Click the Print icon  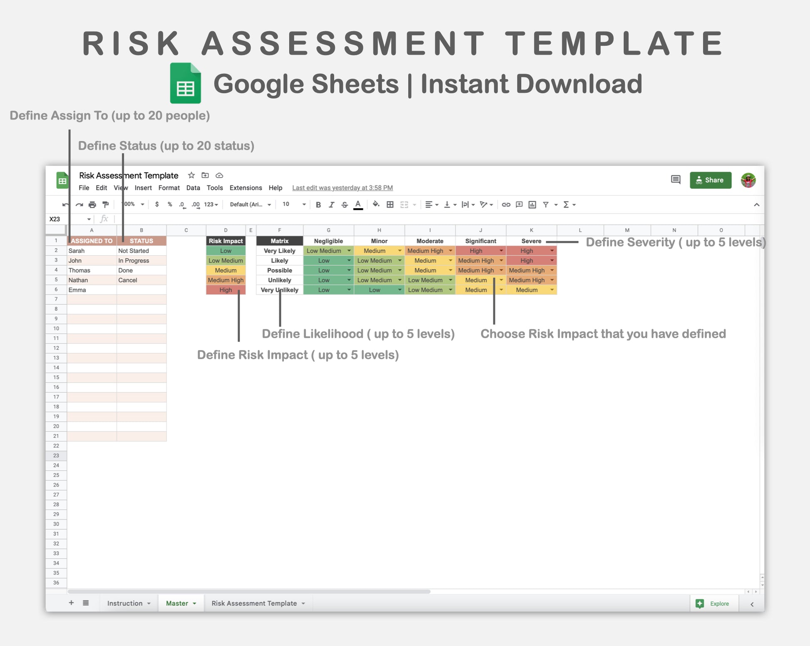(92, 205)
